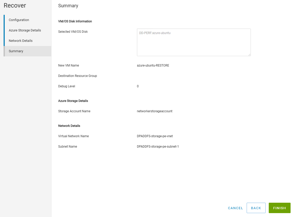295x217 pixels.
Task: Open the Configuration step in sidebar
Action: (x=19, y=20)
